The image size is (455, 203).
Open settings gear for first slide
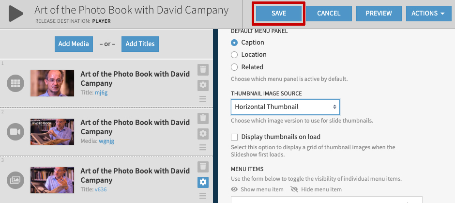[x=203, y=85]
